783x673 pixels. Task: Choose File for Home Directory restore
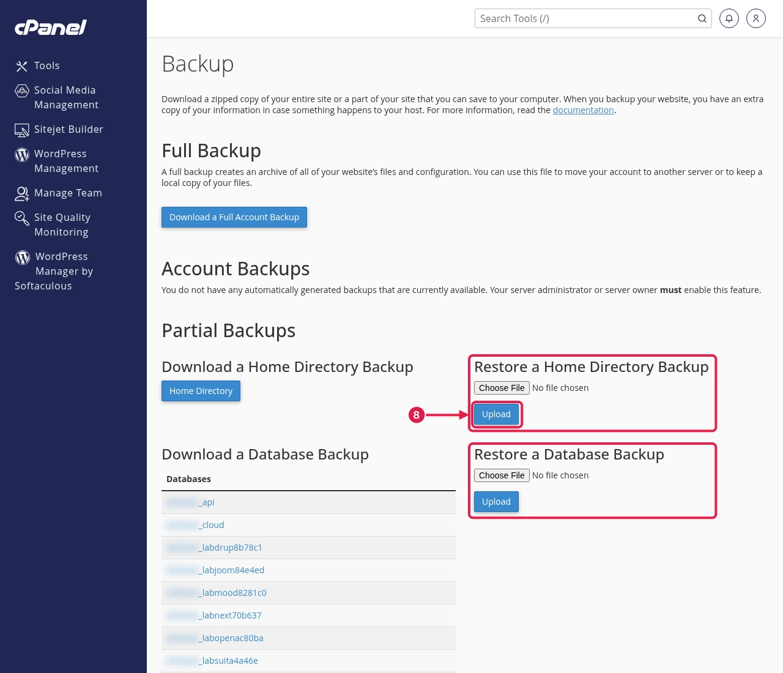point(502,388)
